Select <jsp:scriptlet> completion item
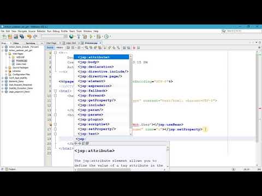This screenshot has width=262, height=196. click(102, 124)
